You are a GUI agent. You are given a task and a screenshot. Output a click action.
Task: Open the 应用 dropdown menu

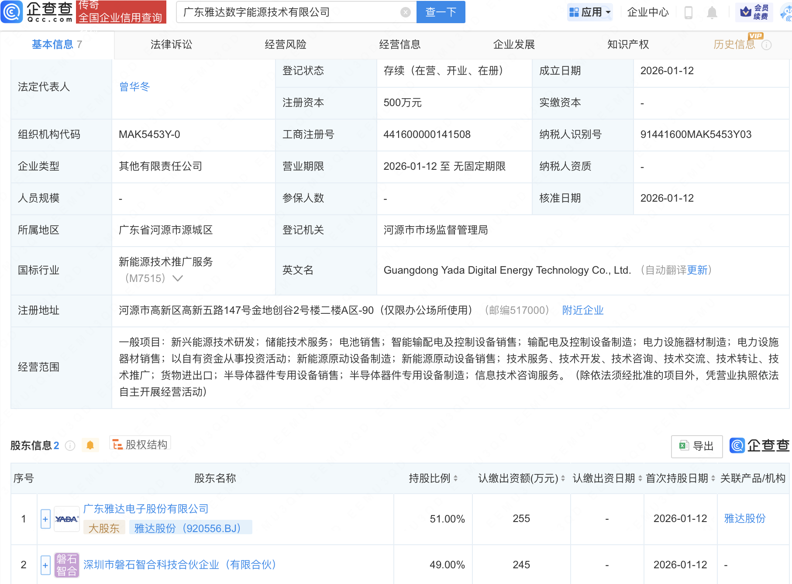(x=590, y=12)
